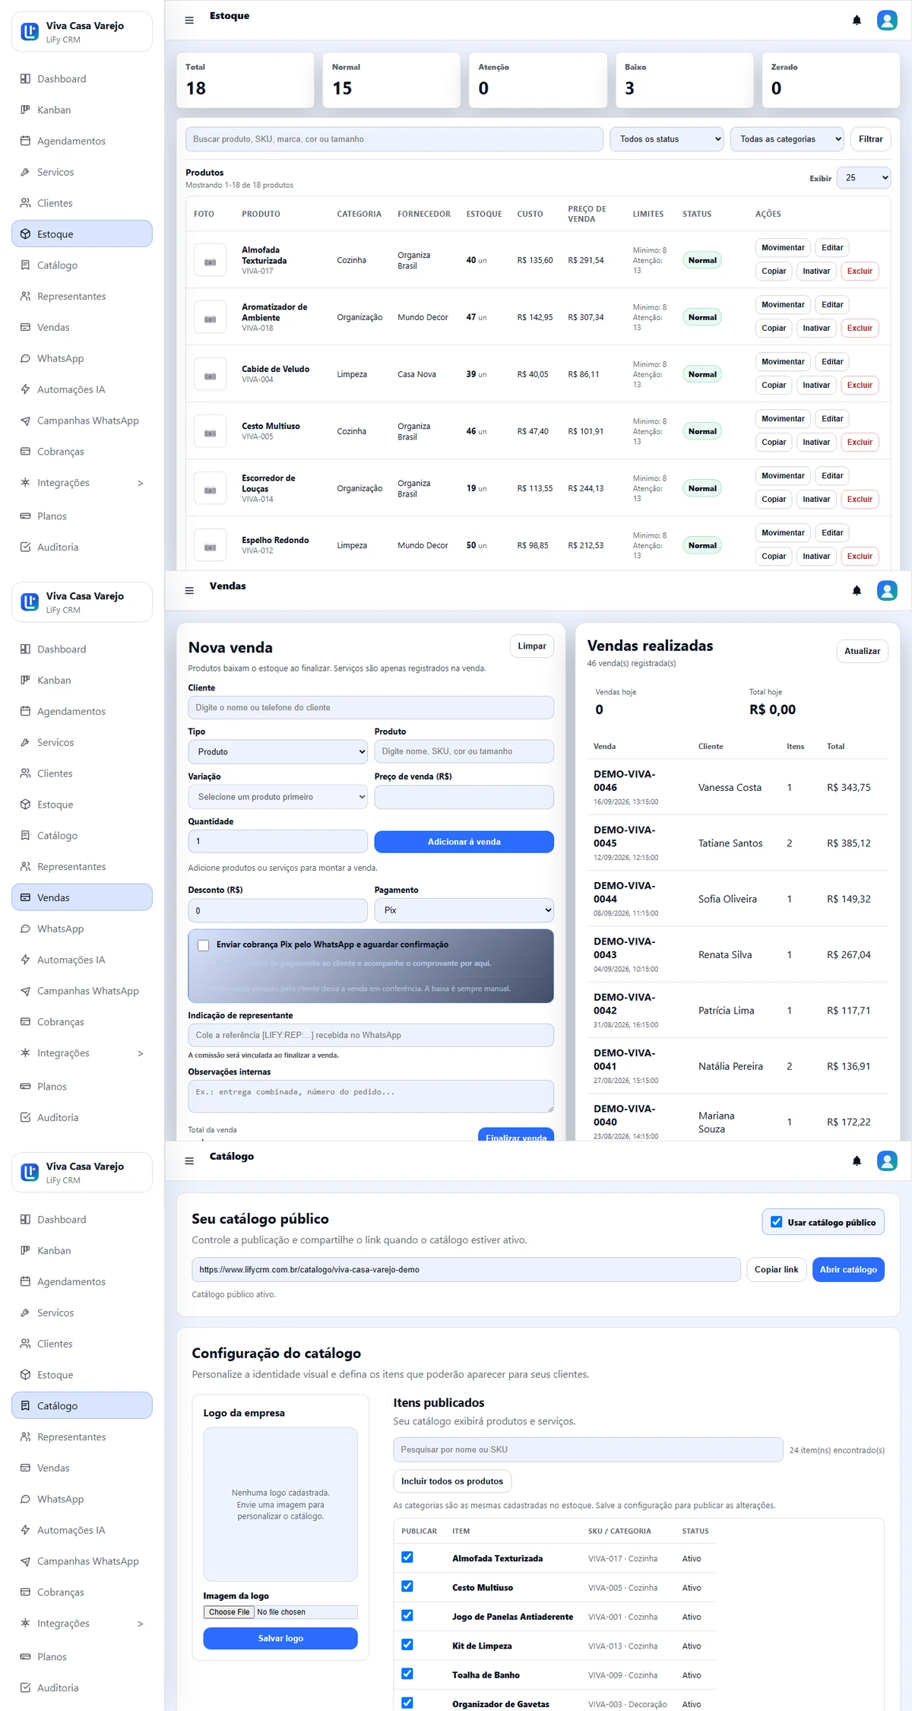Open the user avatar in the Vendas header

click(887, 591)
